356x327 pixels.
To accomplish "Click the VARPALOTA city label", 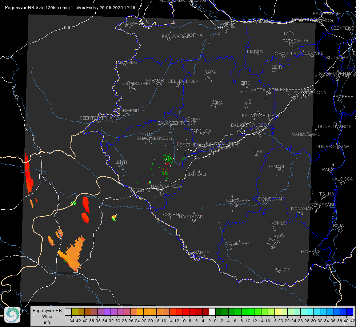I will [x=263, y=90].
